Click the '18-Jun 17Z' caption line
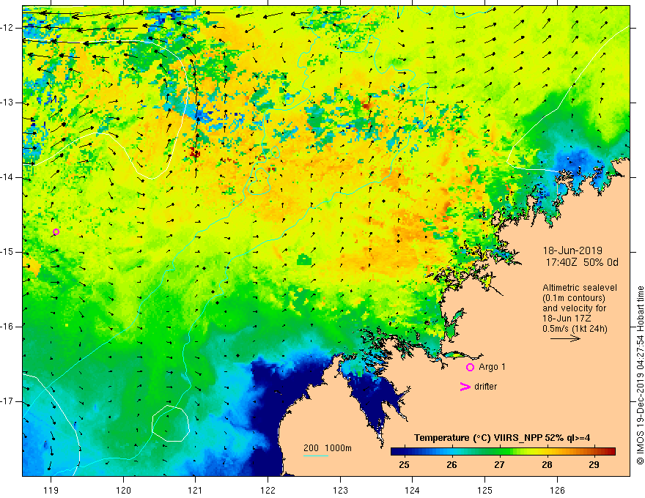 click(567, 319)
